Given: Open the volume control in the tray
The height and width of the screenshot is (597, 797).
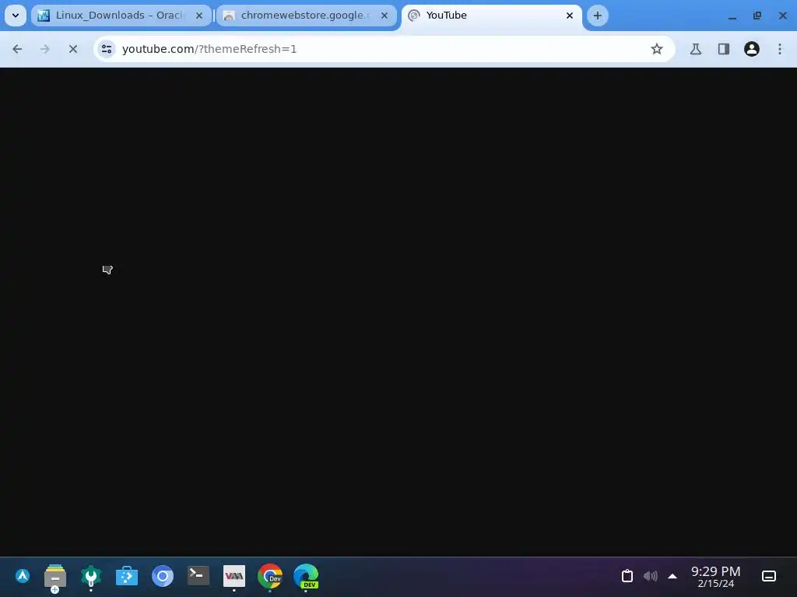Looking at the screenshot, I should pyautogui.click(x=650, y=576).
